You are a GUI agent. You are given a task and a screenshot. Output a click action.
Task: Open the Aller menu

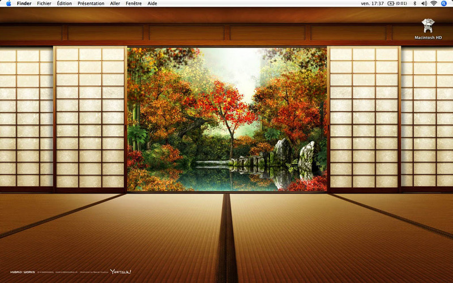(x=115, y=3)
